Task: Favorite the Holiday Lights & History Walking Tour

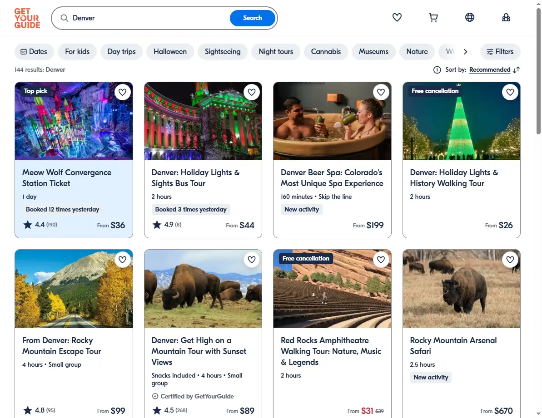Action: point(510,92)
